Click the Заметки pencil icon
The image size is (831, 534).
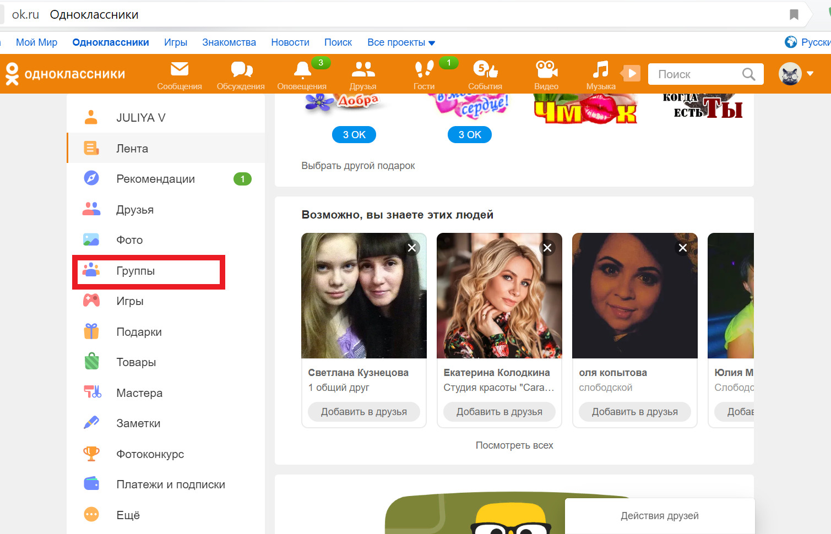click(x=91, y=422)
